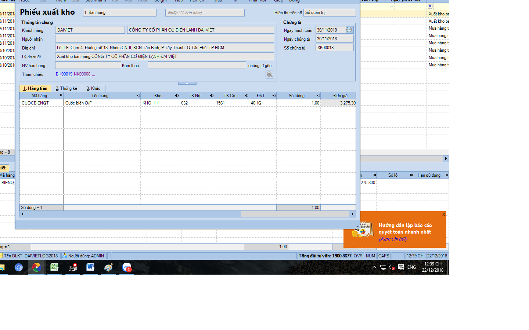Screen dimensions: 529x330
Task: Select the KHO_HH warehouse cell
Action: [x=160, y=103]
